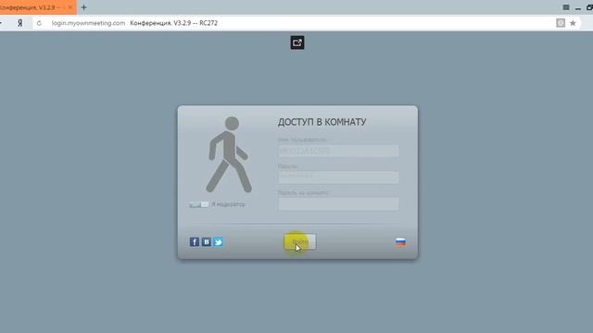The image size is (593, 333).
Task: Click the Yandex 'Я' browser button
Action: tap(20, 23)
